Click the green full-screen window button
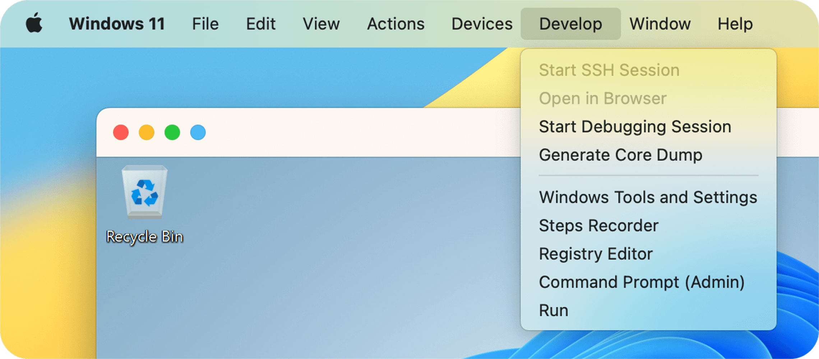 (x=172, y=132)
